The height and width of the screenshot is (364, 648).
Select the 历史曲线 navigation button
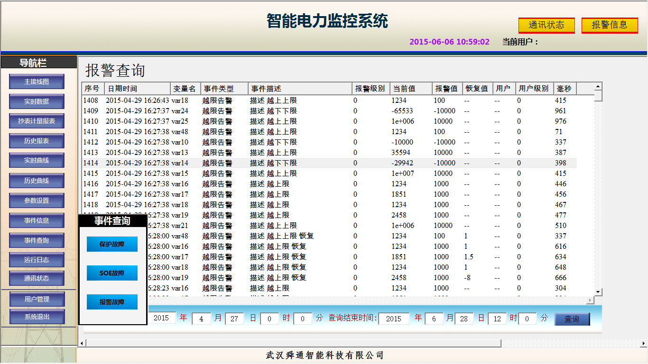(37, 181)
